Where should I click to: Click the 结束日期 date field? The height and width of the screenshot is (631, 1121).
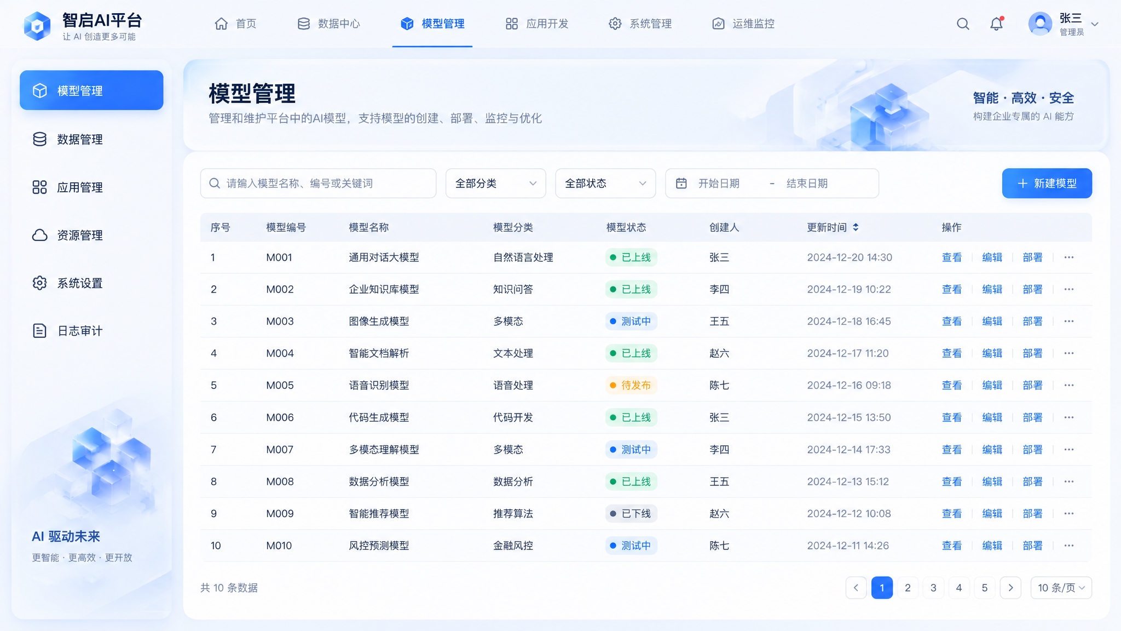[807, 183]
